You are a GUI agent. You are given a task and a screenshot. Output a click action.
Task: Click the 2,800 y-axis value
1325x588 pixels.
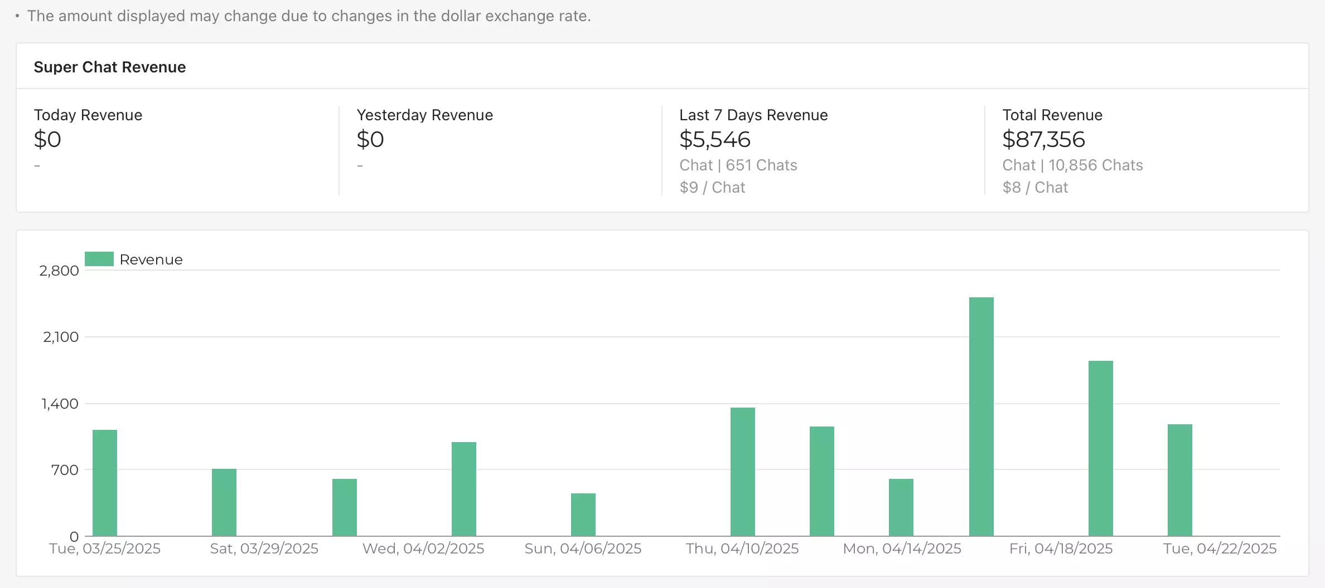[59, 271]
